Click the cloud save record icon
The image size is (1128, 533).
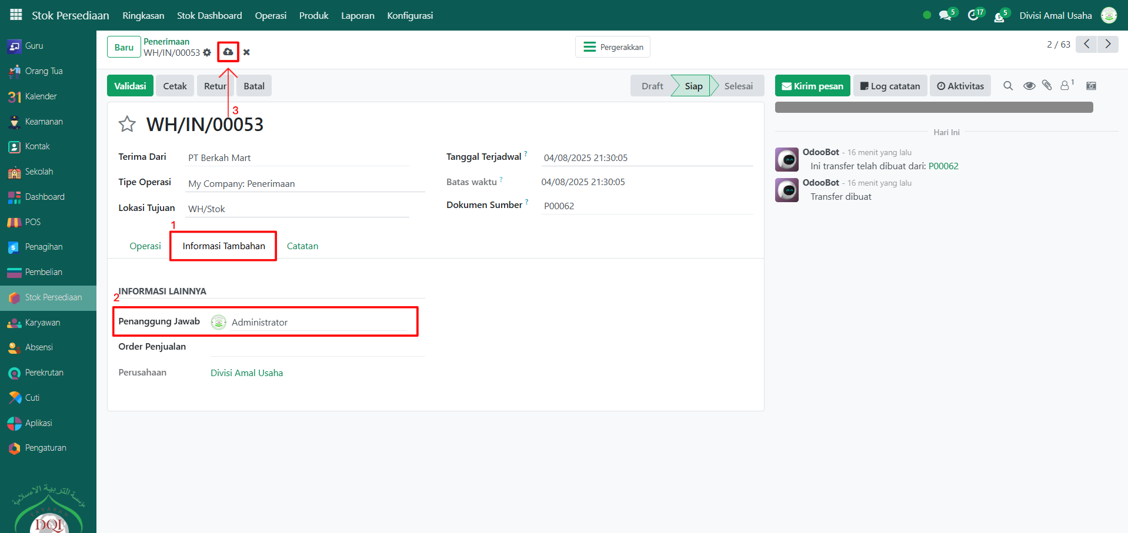tap(228, 52)
